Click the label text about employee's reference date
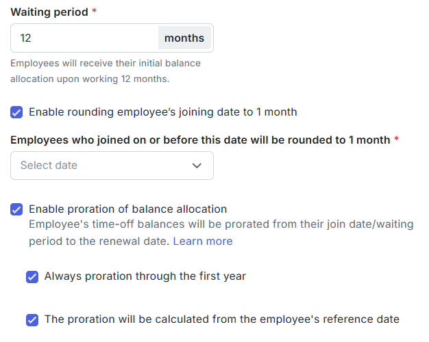429x342 pixels. click(221, 319)
